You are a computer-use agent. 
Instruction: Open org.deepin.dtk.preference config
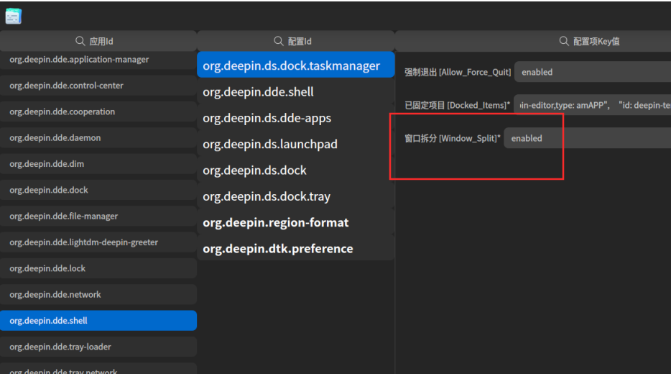click(x=296, y=249)
